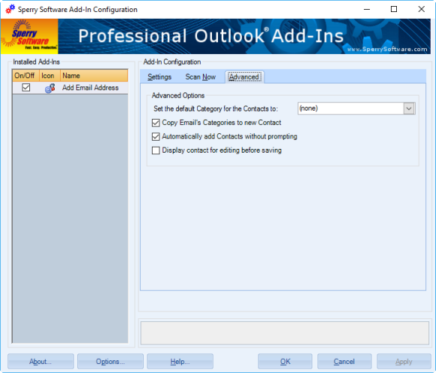
Task: Enable Display contact for editing before saving
Action: tap(156, 150)
